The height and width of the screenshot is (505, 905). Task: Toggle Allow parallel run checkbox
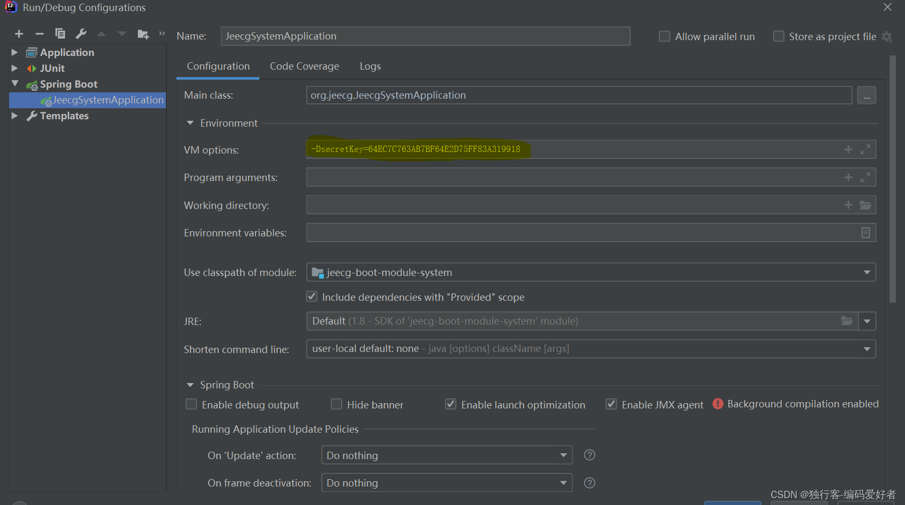click(665, 36)
